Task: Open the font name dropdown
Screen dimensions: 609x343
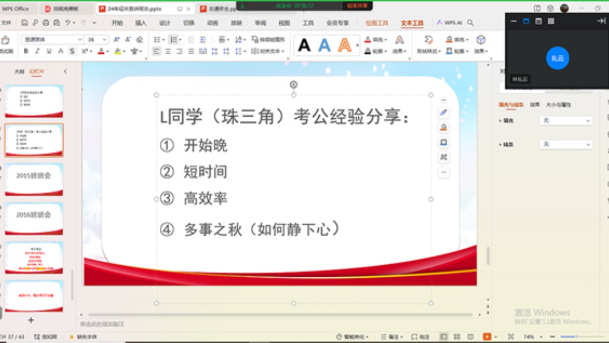Action: click(x=80, y=40)
